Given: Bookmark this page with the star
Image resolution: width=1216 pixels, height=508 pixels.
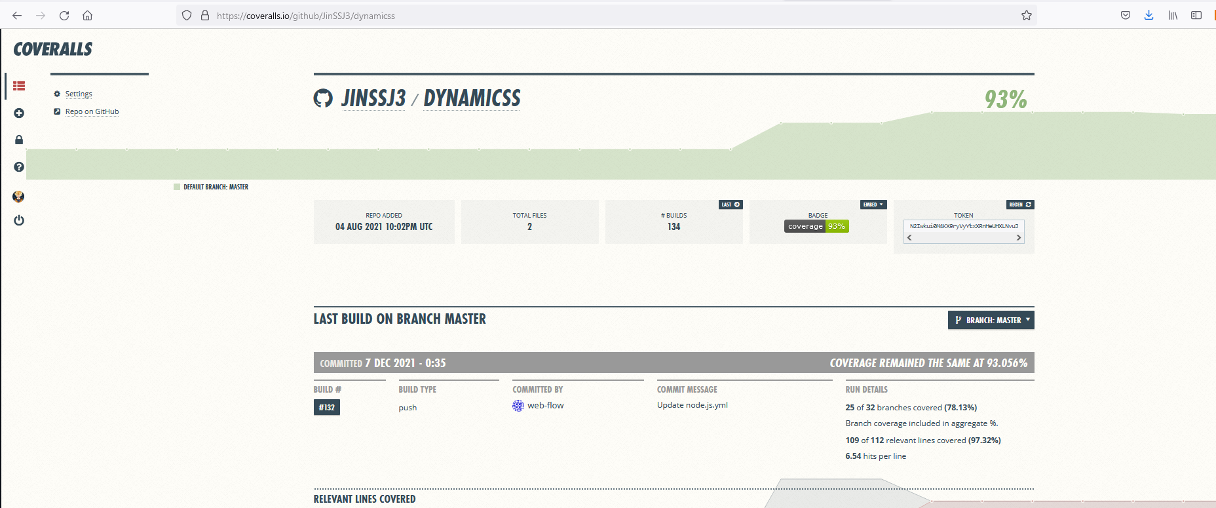Looking at the screenshot, I should click(1027, 15).
